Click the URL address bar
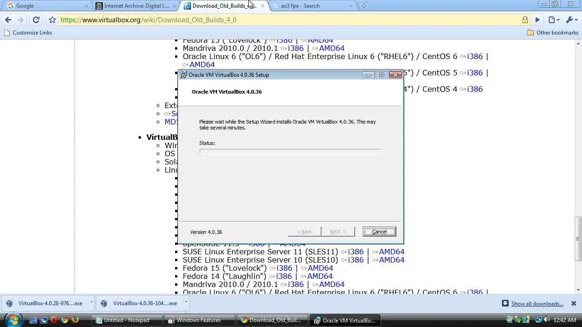The image size is (582, 327). [x=290, y=20]
